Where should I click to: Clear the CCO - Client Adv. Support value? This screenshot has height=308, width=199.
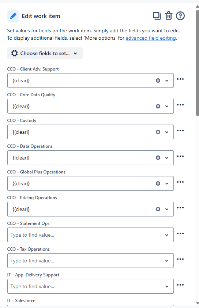coord(158,80)
